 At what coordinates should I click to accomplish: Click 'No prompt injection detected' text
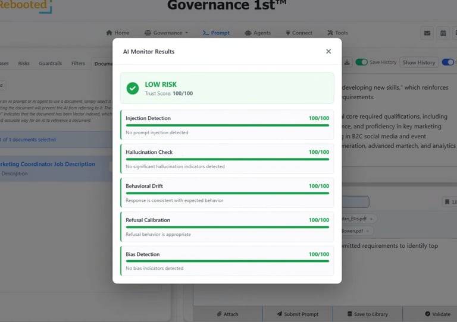[x=157, y=132]
